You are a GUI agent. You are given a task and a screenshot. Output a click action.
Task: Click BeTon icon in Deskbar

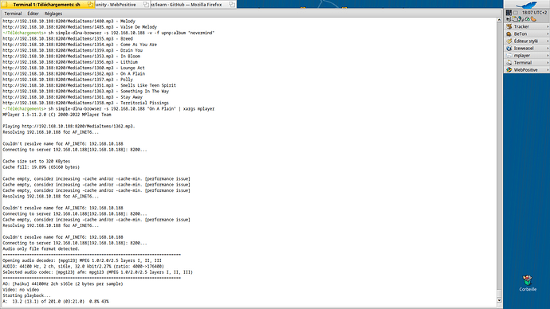509,34
